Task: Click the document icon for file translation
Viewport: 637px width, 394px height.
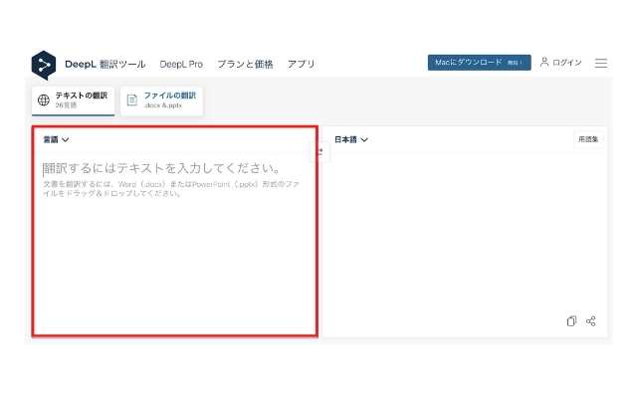Action: [132, 99]
